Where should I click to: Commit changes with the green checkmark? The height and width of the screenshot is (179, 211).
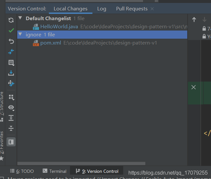pos(11,31)
